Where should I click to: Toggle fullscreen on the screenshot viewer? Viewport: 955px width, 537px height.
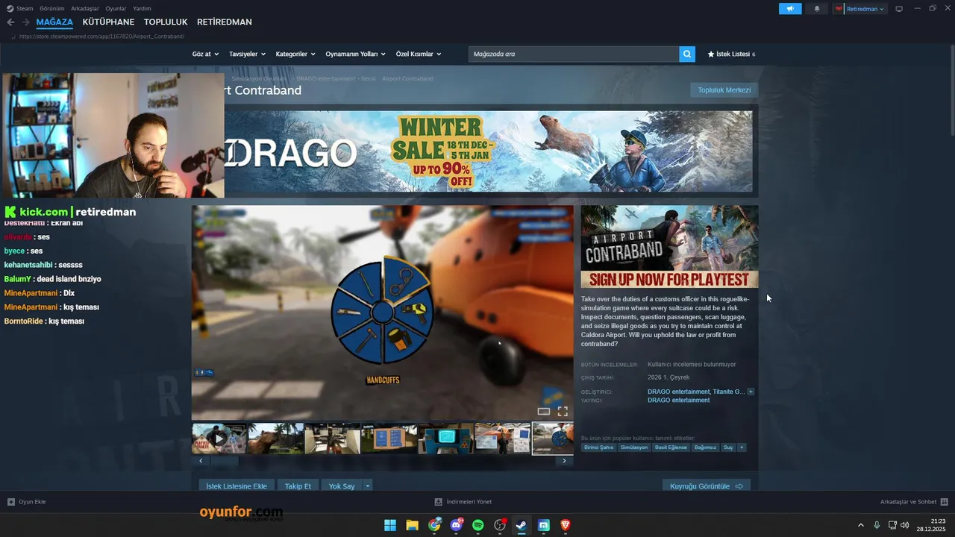(563, 411)
